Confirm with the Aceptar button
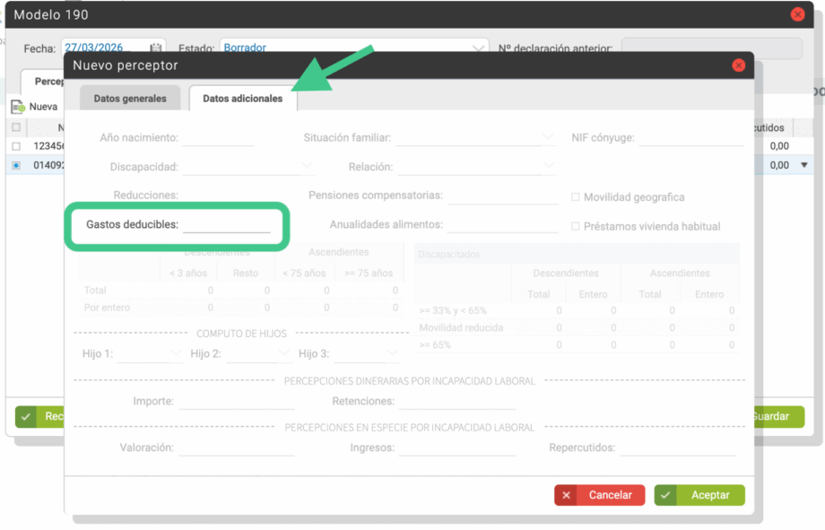 point(699,495)
